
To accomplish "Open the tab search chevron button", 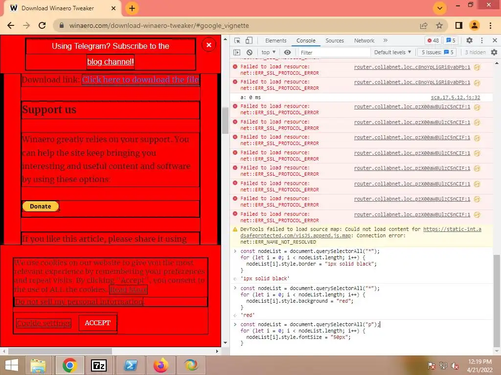I will point(440,8).
